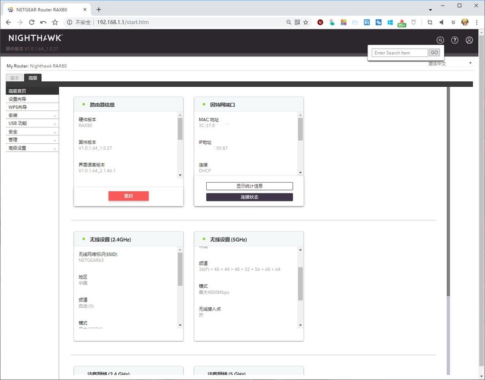This screenshot has height=380, width=485.
Task: Click the NETGEAR63 SSID value
Action: (91, 260)
